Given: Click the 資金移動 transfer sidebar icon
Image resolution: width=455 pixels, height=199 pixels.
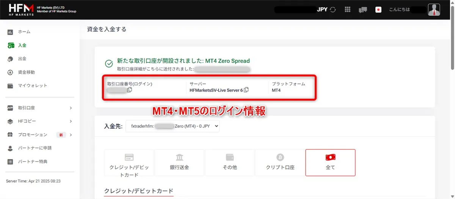Looking at the screenshot, I should [x=11, y=72].
